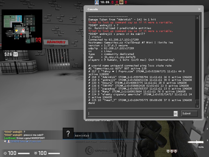Click the question mark spectated player avatar
This screenshot has width=209, height=157.
tap(68, 133)
